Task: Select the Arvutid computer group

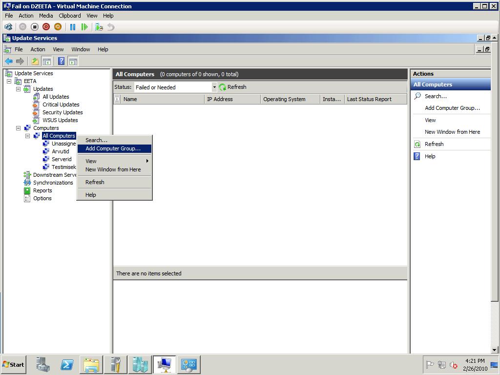Action: click(x=60, y=151)
